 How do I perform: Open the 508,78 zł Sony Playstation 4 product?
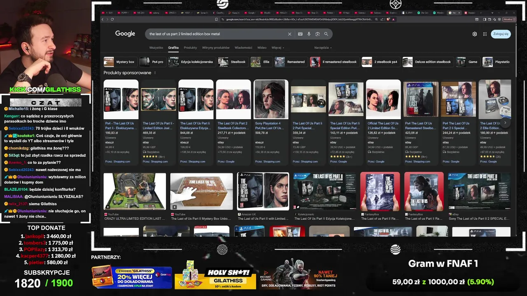click(x=271, y=122)
